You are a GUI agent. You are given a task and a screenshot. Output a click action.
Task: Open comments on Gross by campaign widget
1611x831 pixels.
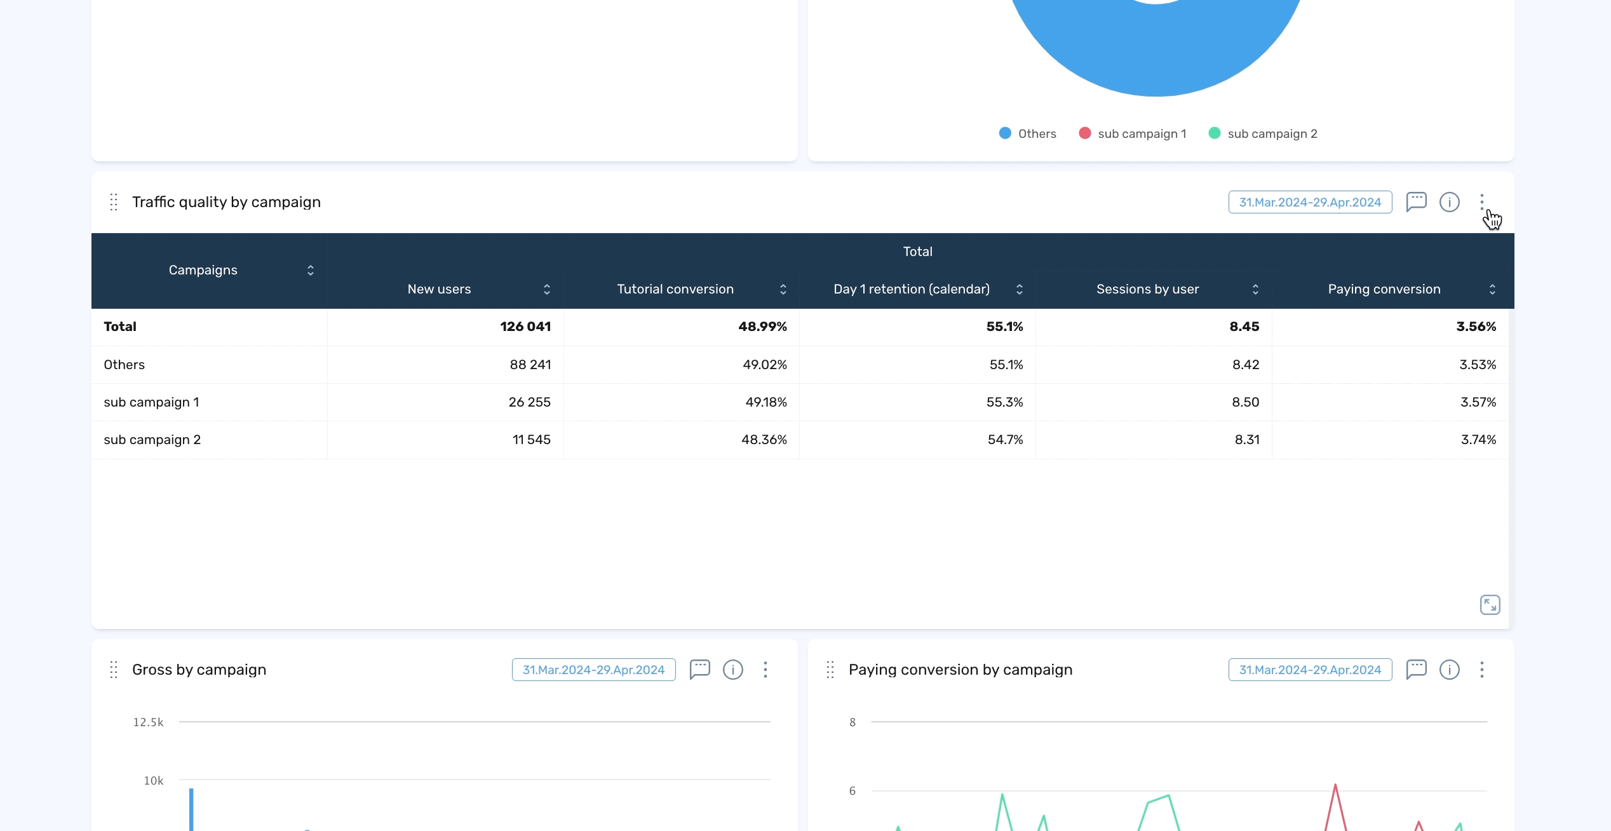click(699, 670)
